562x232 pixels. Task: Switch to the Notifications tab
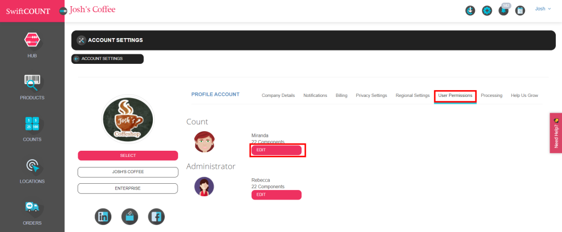click(315, 96)
